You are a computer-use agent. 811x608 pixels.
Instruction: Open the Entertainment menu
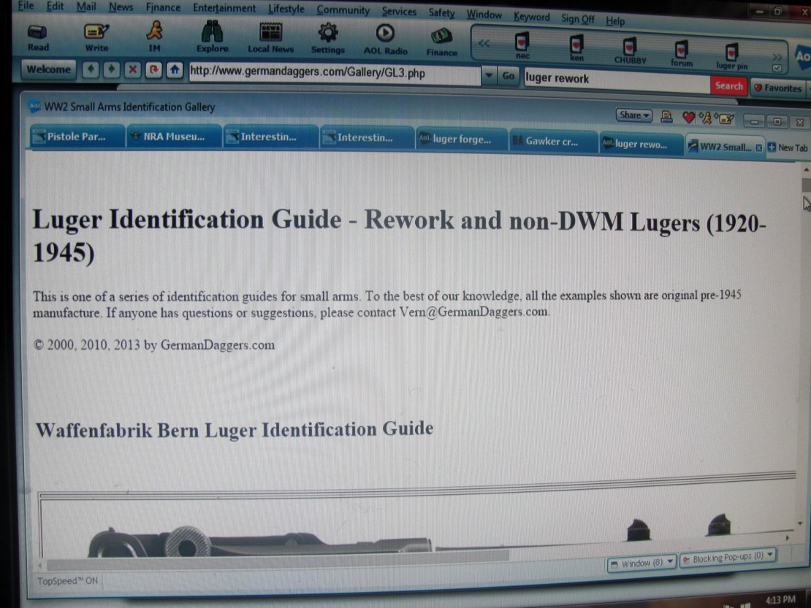[224, 8]
